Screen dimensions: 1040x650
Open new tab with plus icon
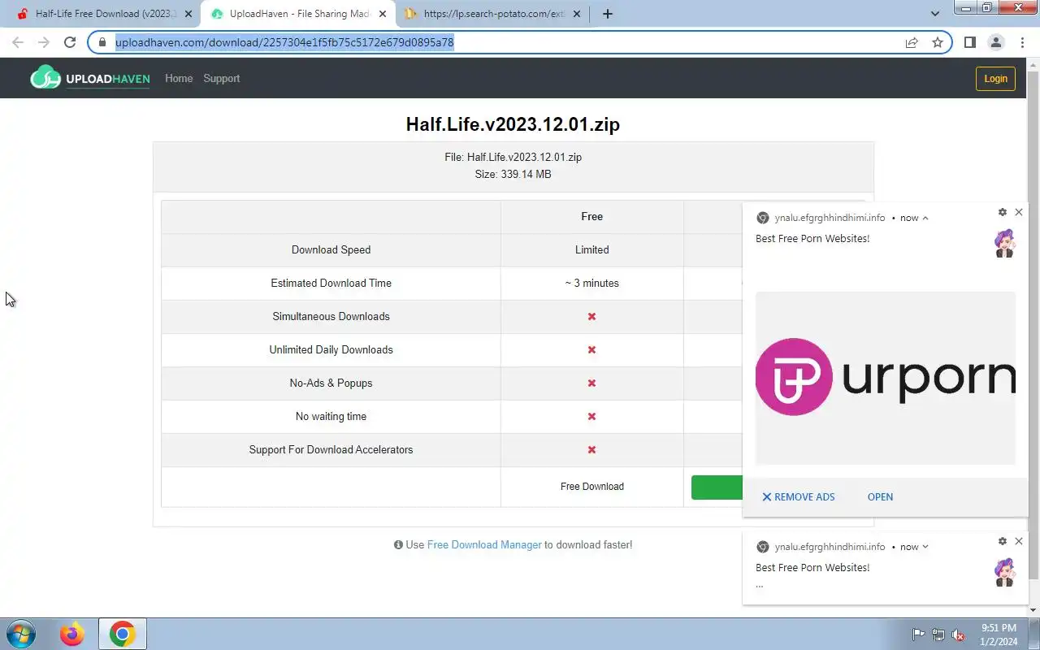(607, 14)
